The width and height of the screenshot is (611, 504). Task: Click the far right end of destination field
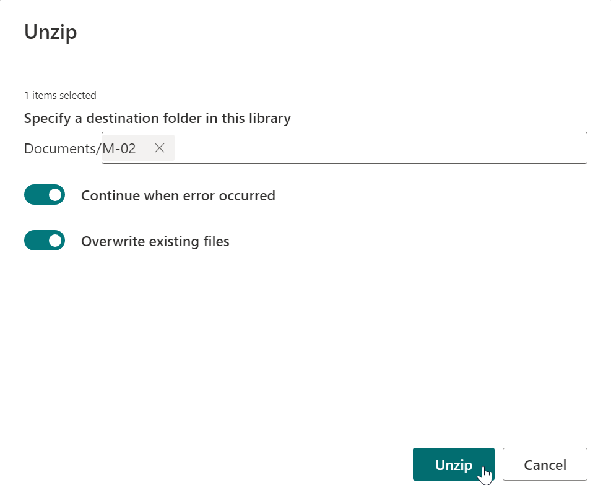pyautogui.click(x=579, y=148)
